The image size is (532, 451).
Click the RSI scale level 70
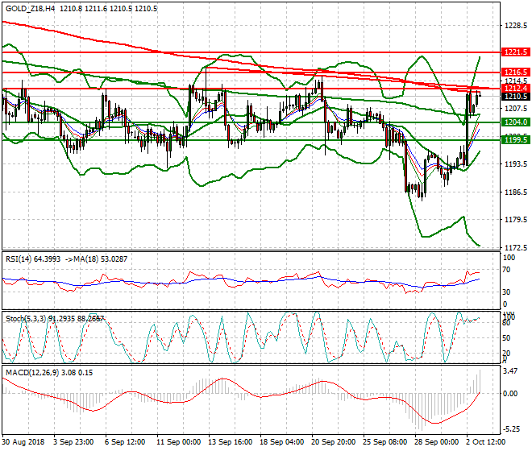506,270
